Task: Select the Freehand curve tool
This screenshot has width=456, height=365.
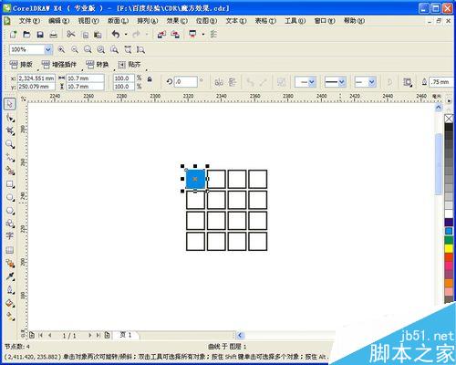Action: (x=10, y=158)
